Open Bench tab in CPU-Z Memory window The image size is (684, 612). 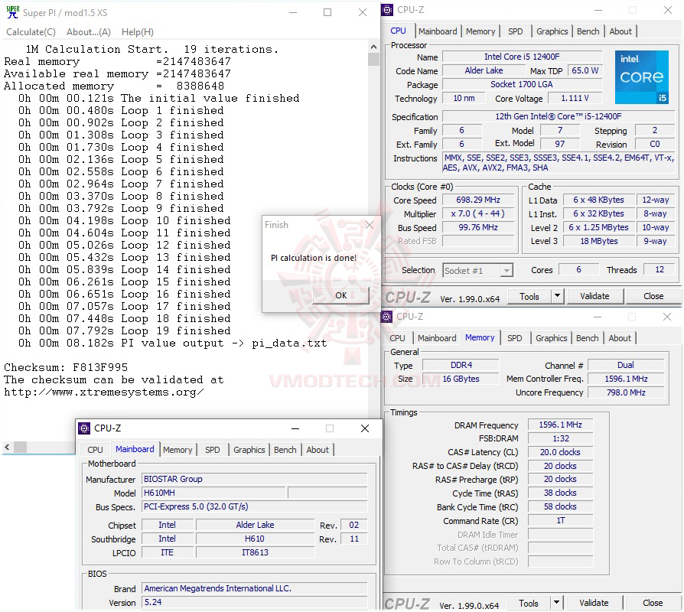(x=587, y=338)
